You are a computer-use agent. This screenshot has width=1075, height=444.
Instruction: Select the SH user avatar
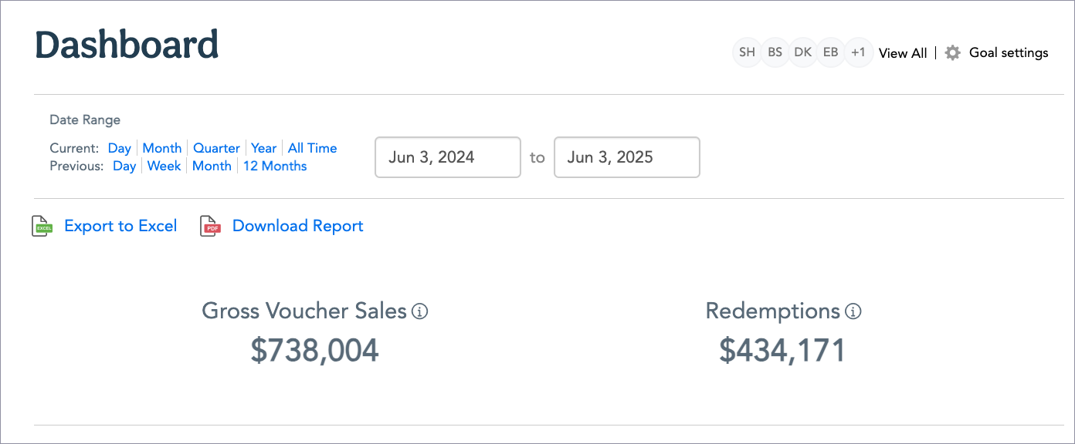coord(747,53)
